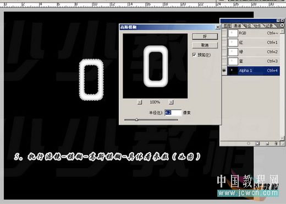Switch to the 图层 layers tab
This screenshot has width=286, height=204.
227,26
